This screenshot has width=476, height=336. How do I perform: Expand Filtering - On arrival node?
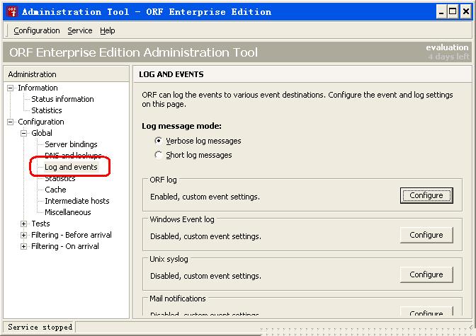pos(24,246)
